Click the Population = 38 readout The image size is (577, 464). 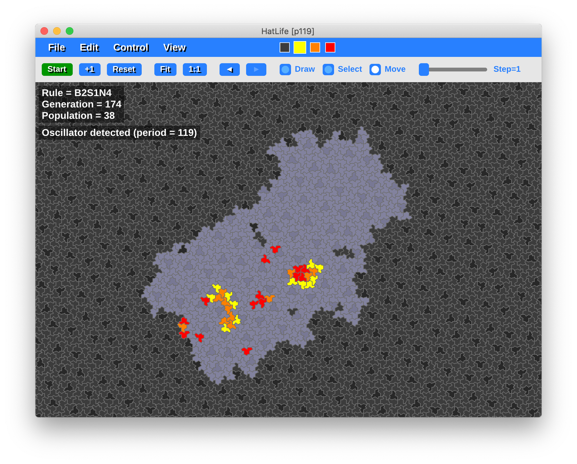click(x=78, y=116)
